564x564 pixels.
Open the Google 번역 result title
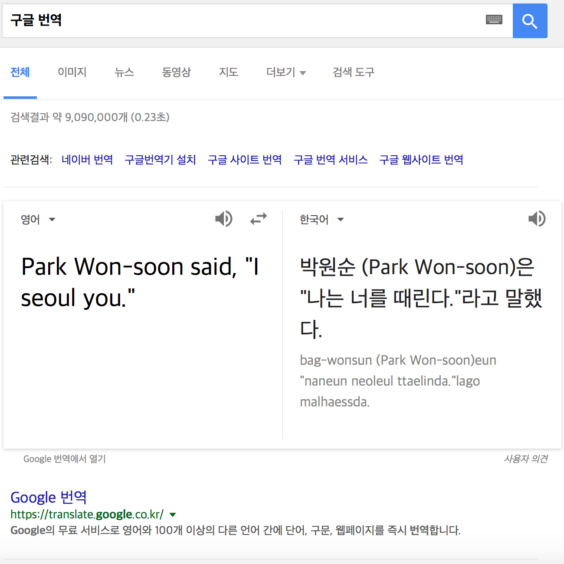49,497
